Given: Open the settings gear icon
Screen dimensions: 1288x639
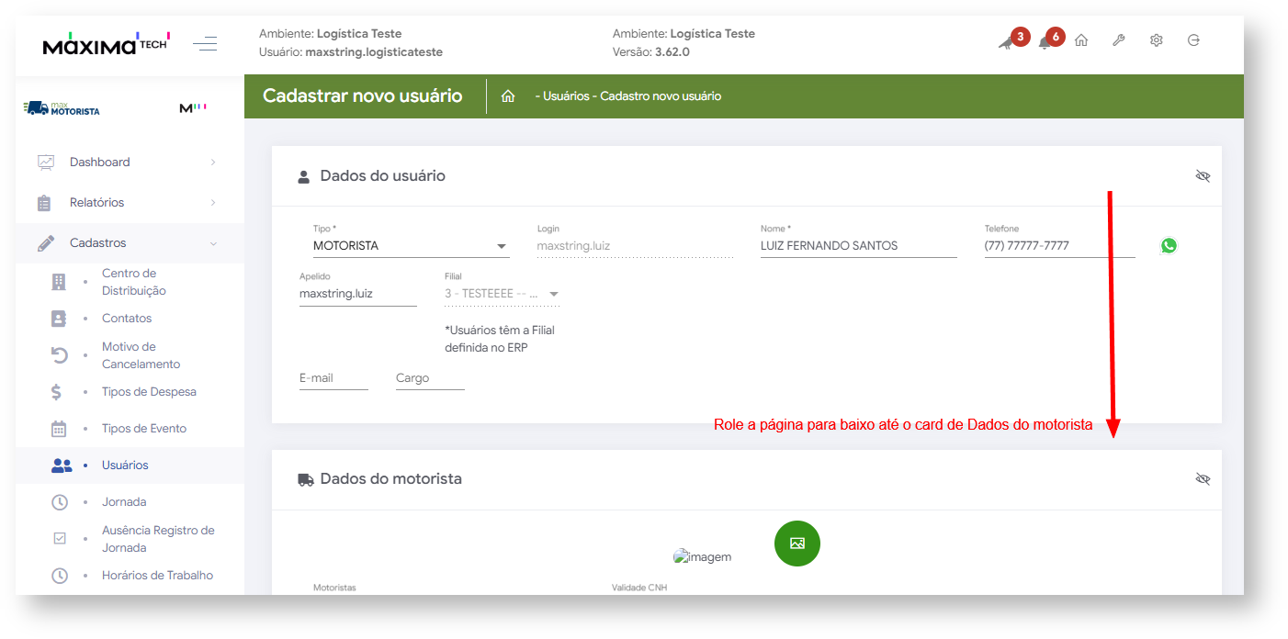Looking at the screenshot, I should click(1157, 40).
